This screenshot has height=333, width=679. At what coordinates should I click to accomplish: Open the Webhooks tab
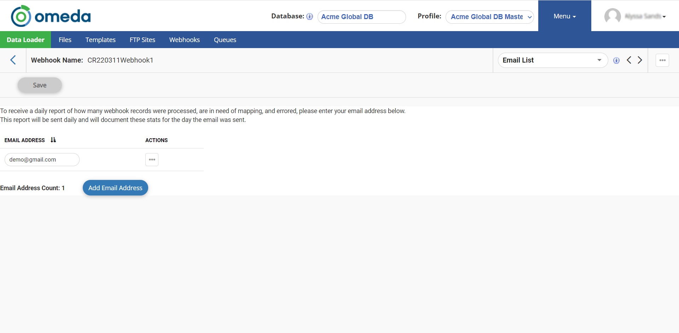[184, 40]
